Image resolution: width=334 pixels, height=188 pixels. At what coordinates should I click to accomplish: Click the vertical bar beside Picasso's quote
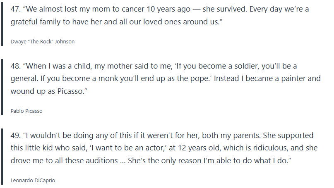pyautogui.click(x=2, y=88)
